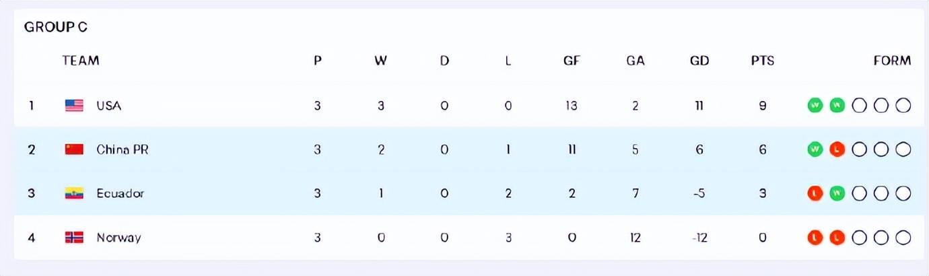Click the Ecuador flag icon

pyautogui.click(x=74, y=193)
